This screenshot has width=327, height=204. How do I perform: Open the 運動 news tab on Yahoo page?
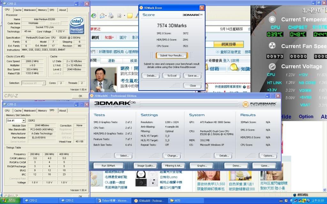click(111, 61)
